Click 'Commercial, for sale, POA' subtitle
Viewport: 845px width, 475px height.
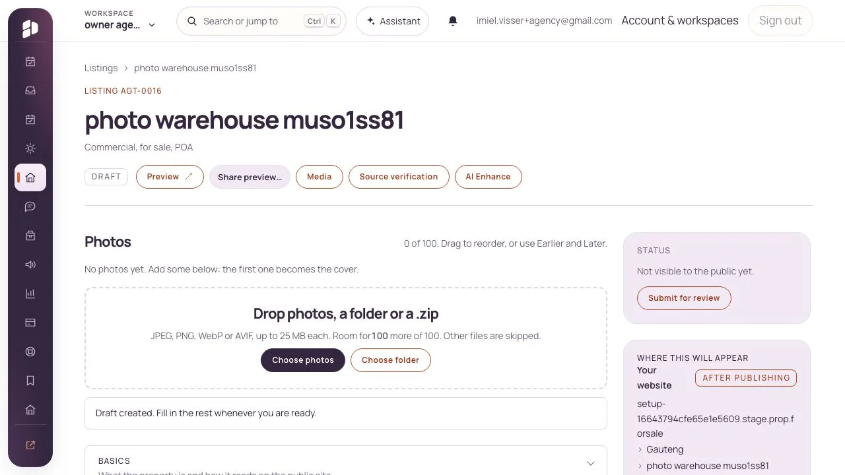[x=139, y=147]
